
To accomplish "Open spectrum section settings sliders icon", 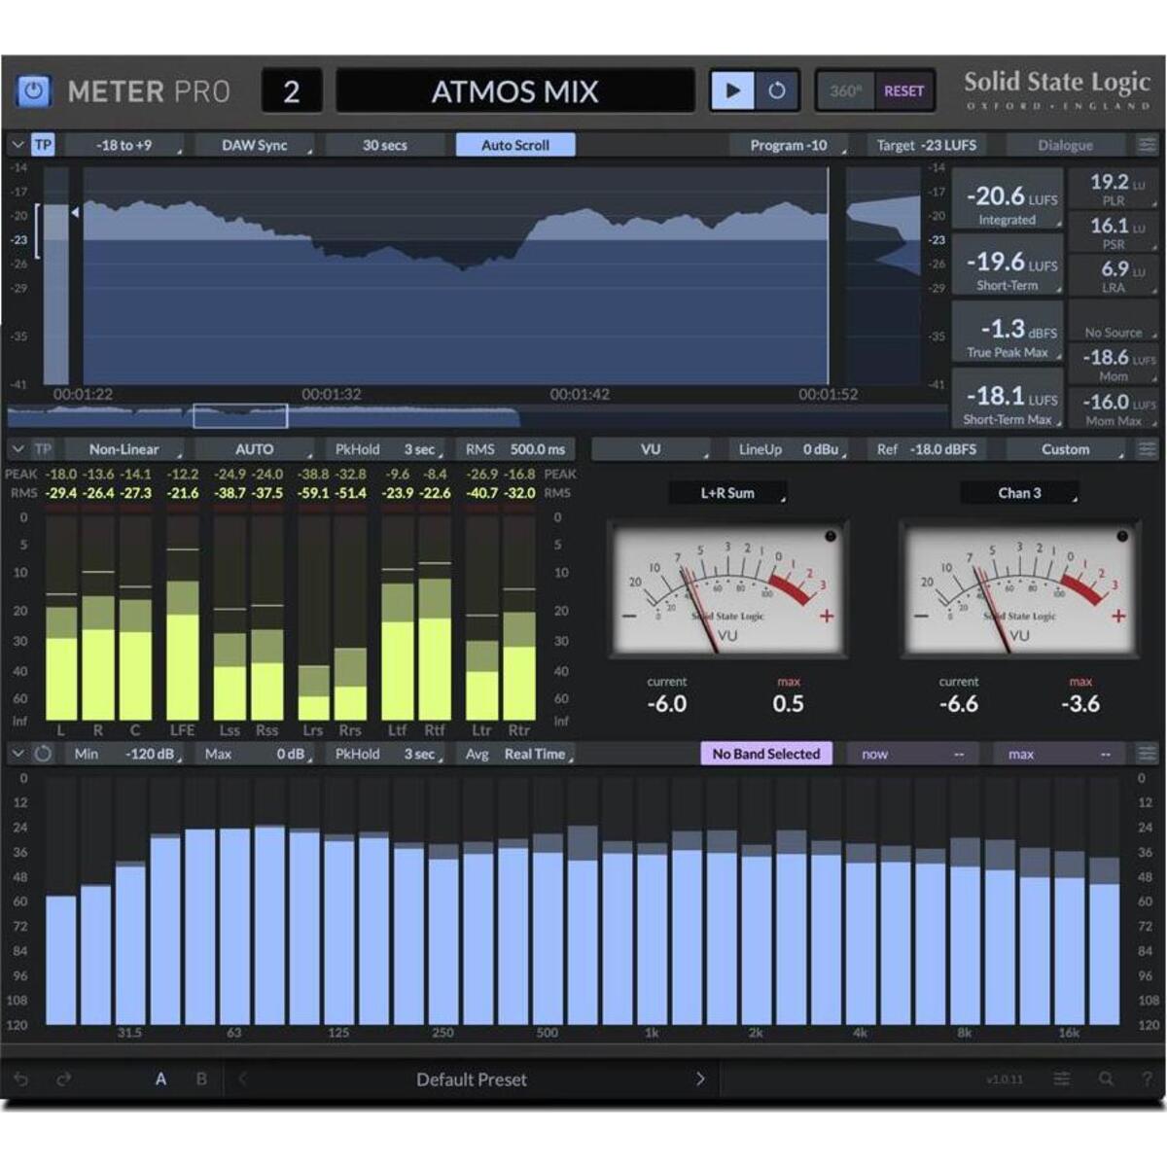I will (1148, 754).
